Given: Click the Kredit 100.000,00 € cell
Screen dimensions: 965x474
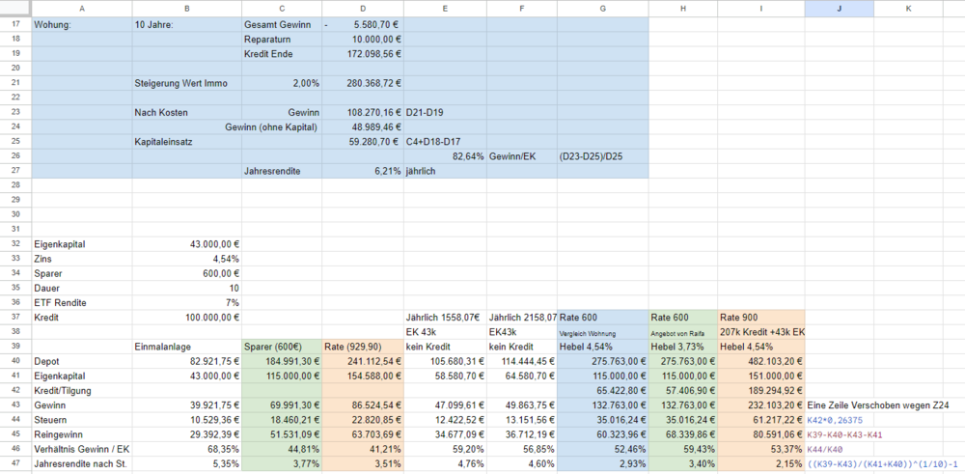Looking at the screenshot, I should [186, 317].
